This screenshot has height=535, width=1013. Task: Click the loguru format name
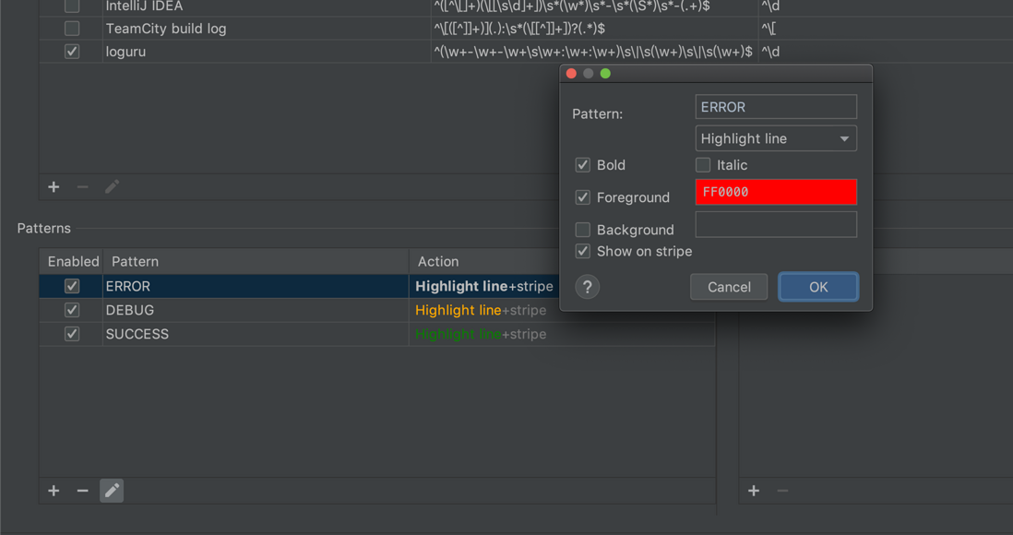[126, 52]
